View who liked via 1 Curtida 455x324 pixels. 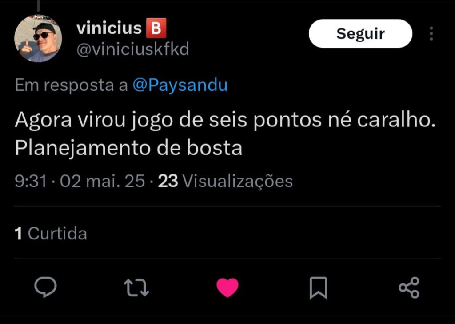[x=51, y=233]
